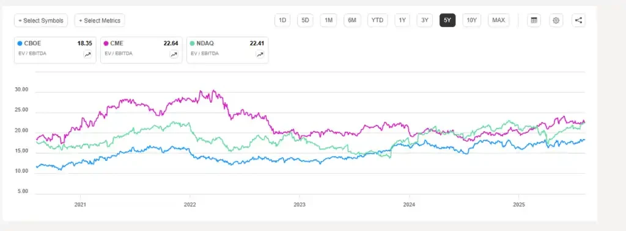Open CBOE EV / EBITDA card

(x=55, y=50)
